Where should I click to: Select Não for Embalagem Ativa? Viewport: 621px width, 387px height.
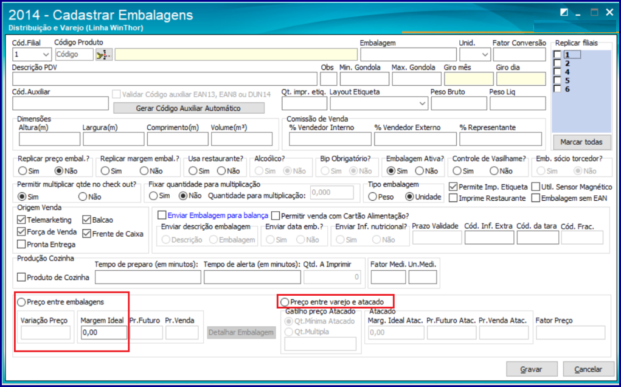pyautogui.click(x=420, y=171)
